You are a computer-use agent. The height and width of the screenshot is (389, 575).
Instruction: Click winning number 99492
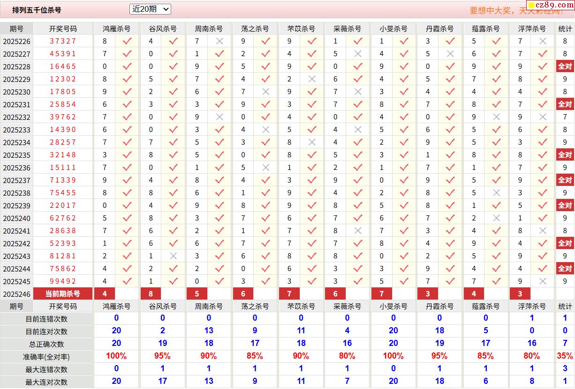coord(63,281)
